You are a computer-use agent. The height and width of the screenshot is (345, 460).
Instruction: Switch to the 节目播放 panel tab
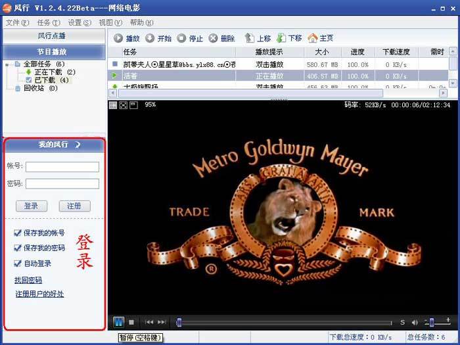[x=54, y=52]
